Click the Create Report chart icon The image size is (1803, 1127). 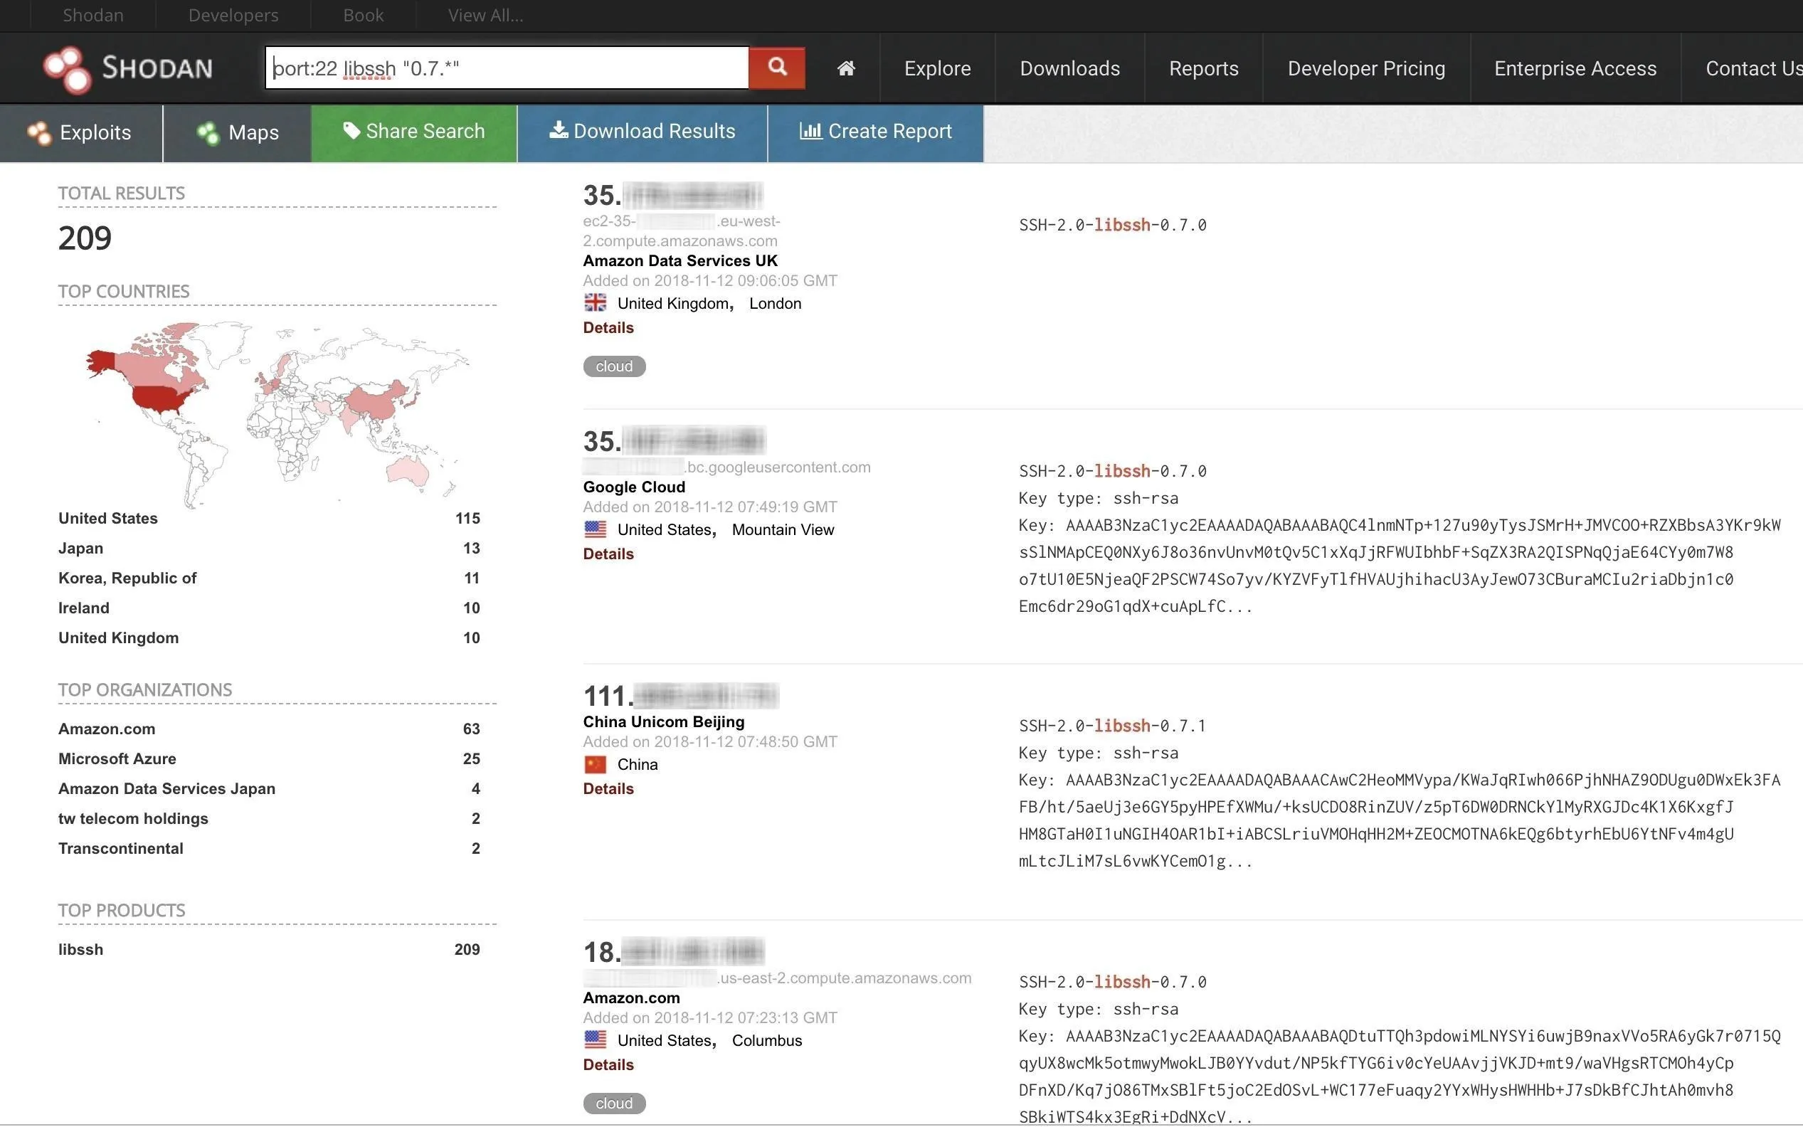coord(811,131)
